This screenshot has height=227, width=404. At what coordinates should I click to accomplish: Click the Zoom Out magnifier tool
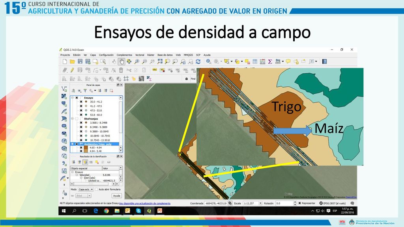tap(144, 61)
